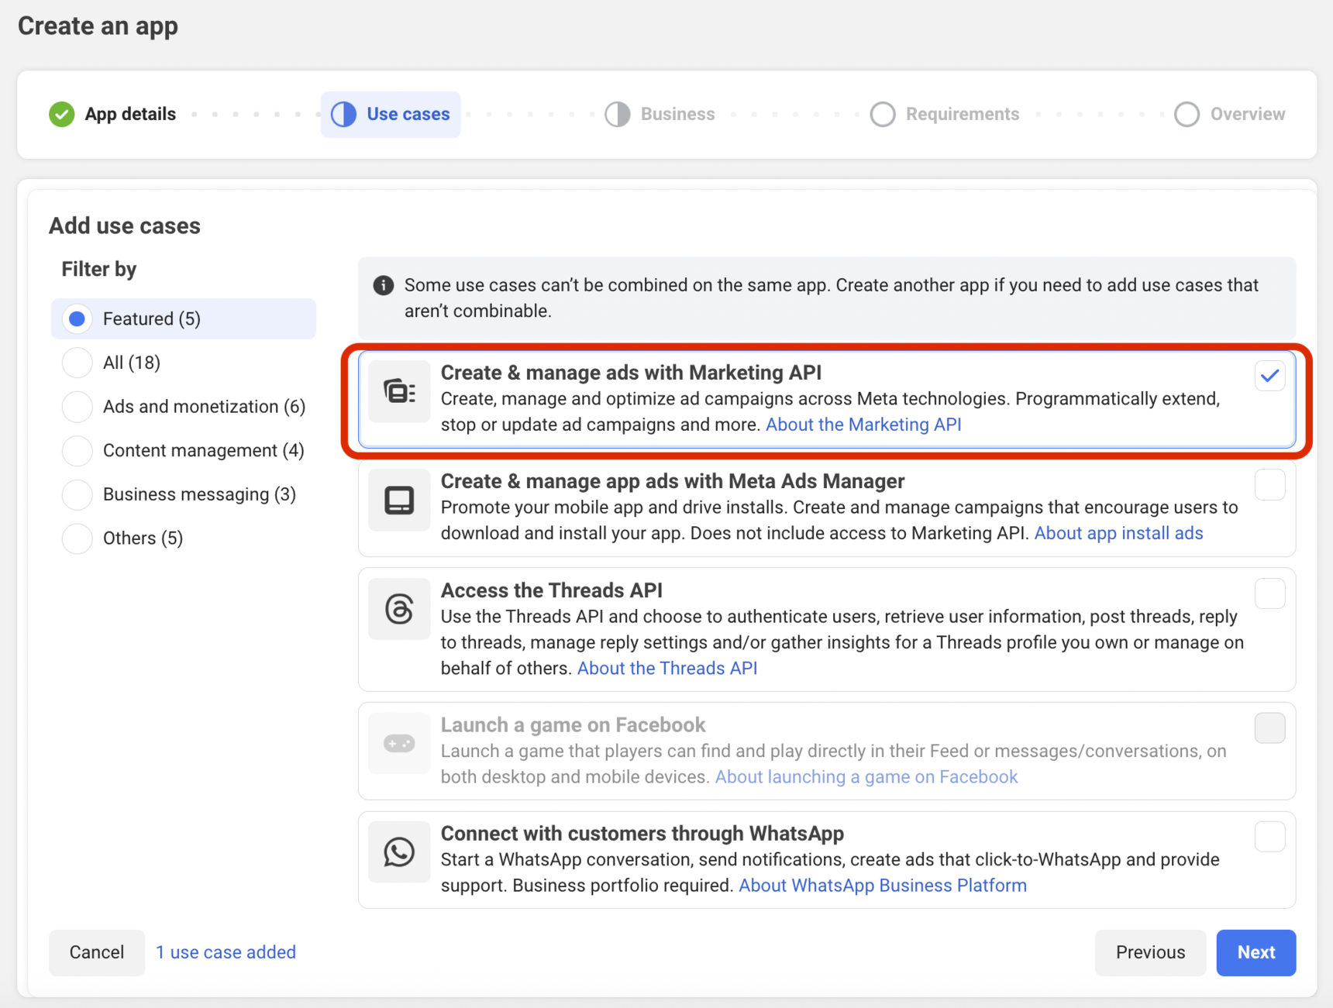Click the Use cases half-circle step icon

[343, 114]
